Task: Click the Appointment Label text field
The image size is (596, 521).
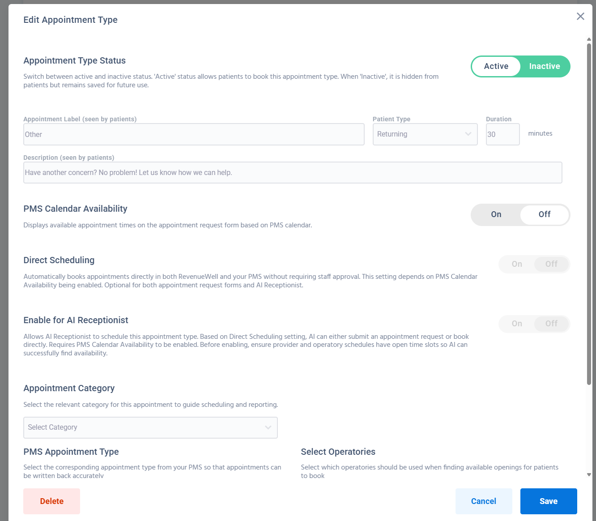Action: (194, 134)
